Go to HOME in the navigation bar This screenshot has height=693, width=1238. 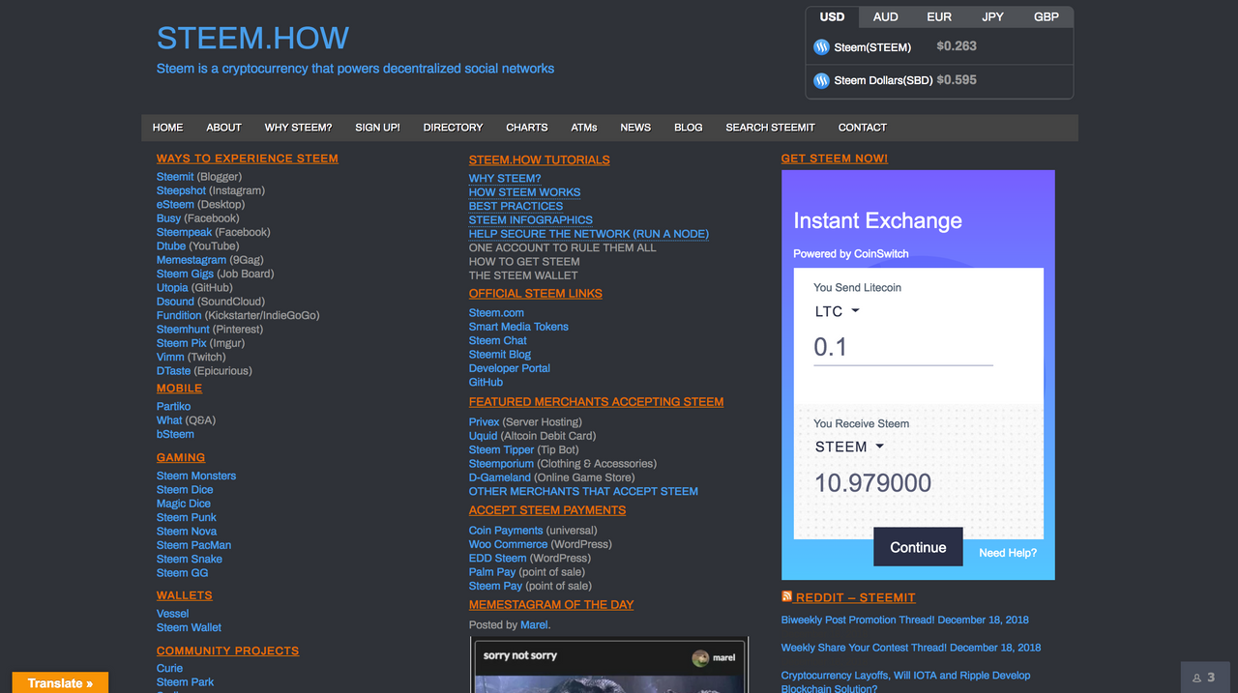(x=167, y=128)
